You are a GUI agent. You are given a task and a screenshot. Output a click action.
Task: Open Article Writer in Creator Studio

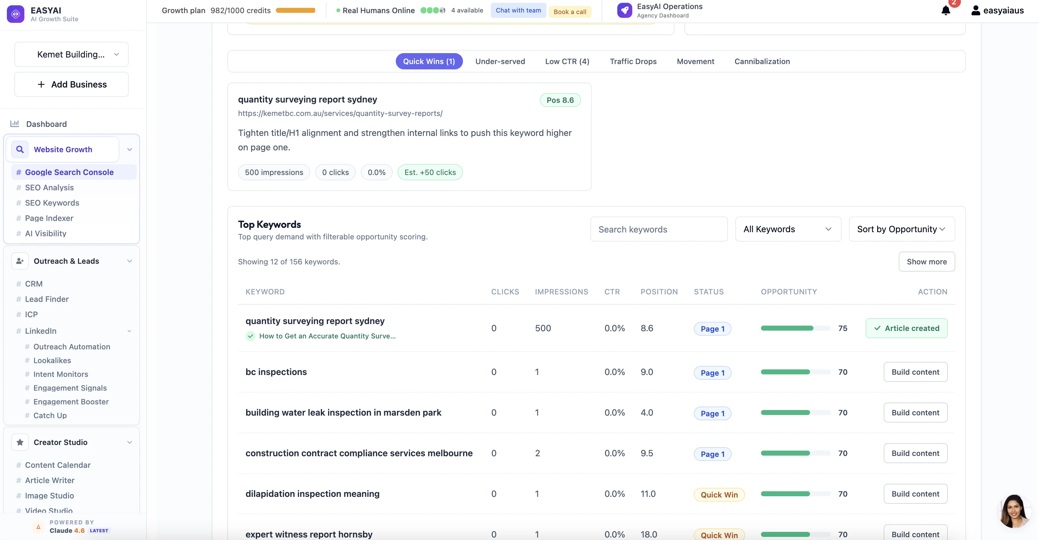tap(50, 480)
